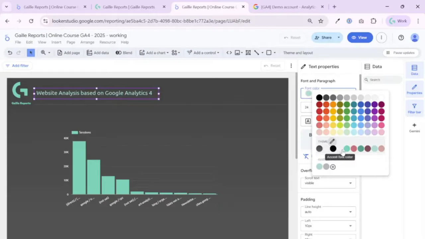Click the Blend data icon
The width and height of the screenshot is (425, 239).
[x=124, y=53]
